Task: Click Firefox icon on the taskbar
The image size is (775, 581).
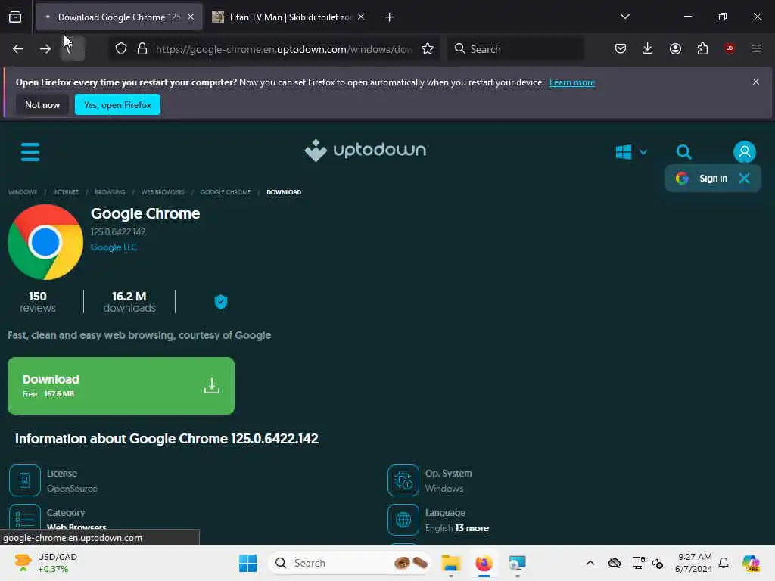Action: pyautogui.click(x=484, y=563)
